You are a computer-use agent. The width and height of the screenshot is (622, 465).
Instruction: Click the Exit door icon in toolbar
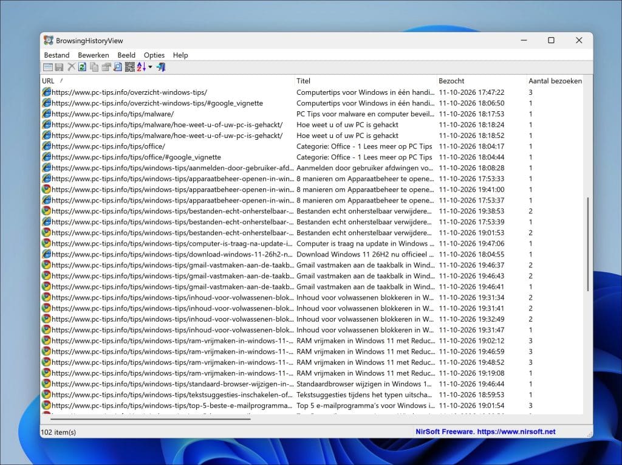tap(161, 67)
